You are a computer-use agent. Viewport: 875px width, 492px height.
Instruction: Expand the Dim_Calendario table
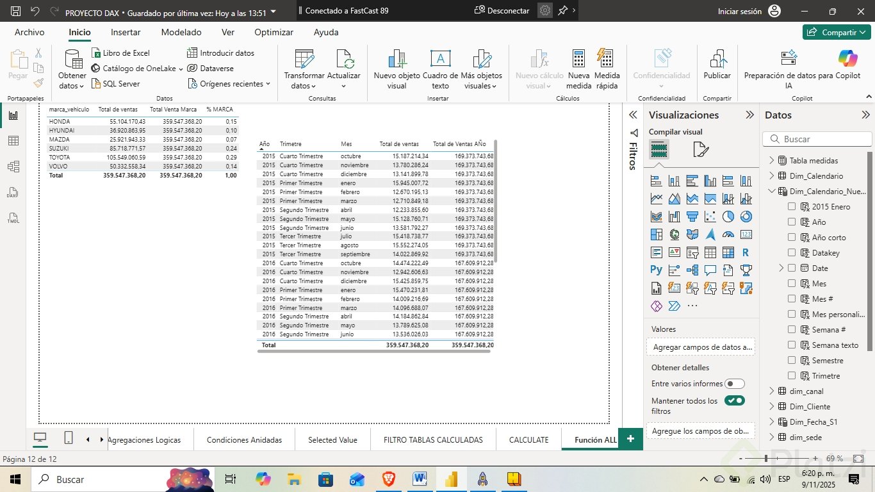pos(772,176)
